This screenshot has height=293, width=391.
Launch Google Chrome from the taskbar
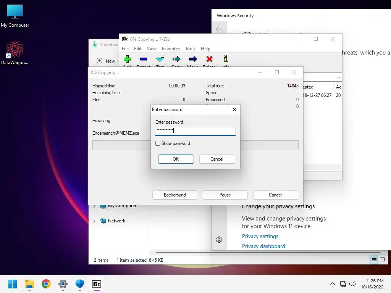[46, 284]
